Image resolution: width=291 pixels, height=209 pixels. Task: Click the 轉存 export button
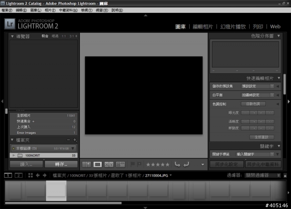61,164
